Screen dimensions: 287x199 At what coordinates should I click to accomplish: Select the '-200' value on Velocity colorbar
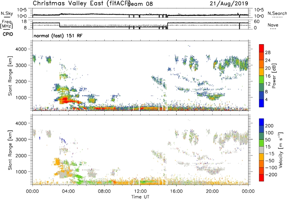(271, 175)
